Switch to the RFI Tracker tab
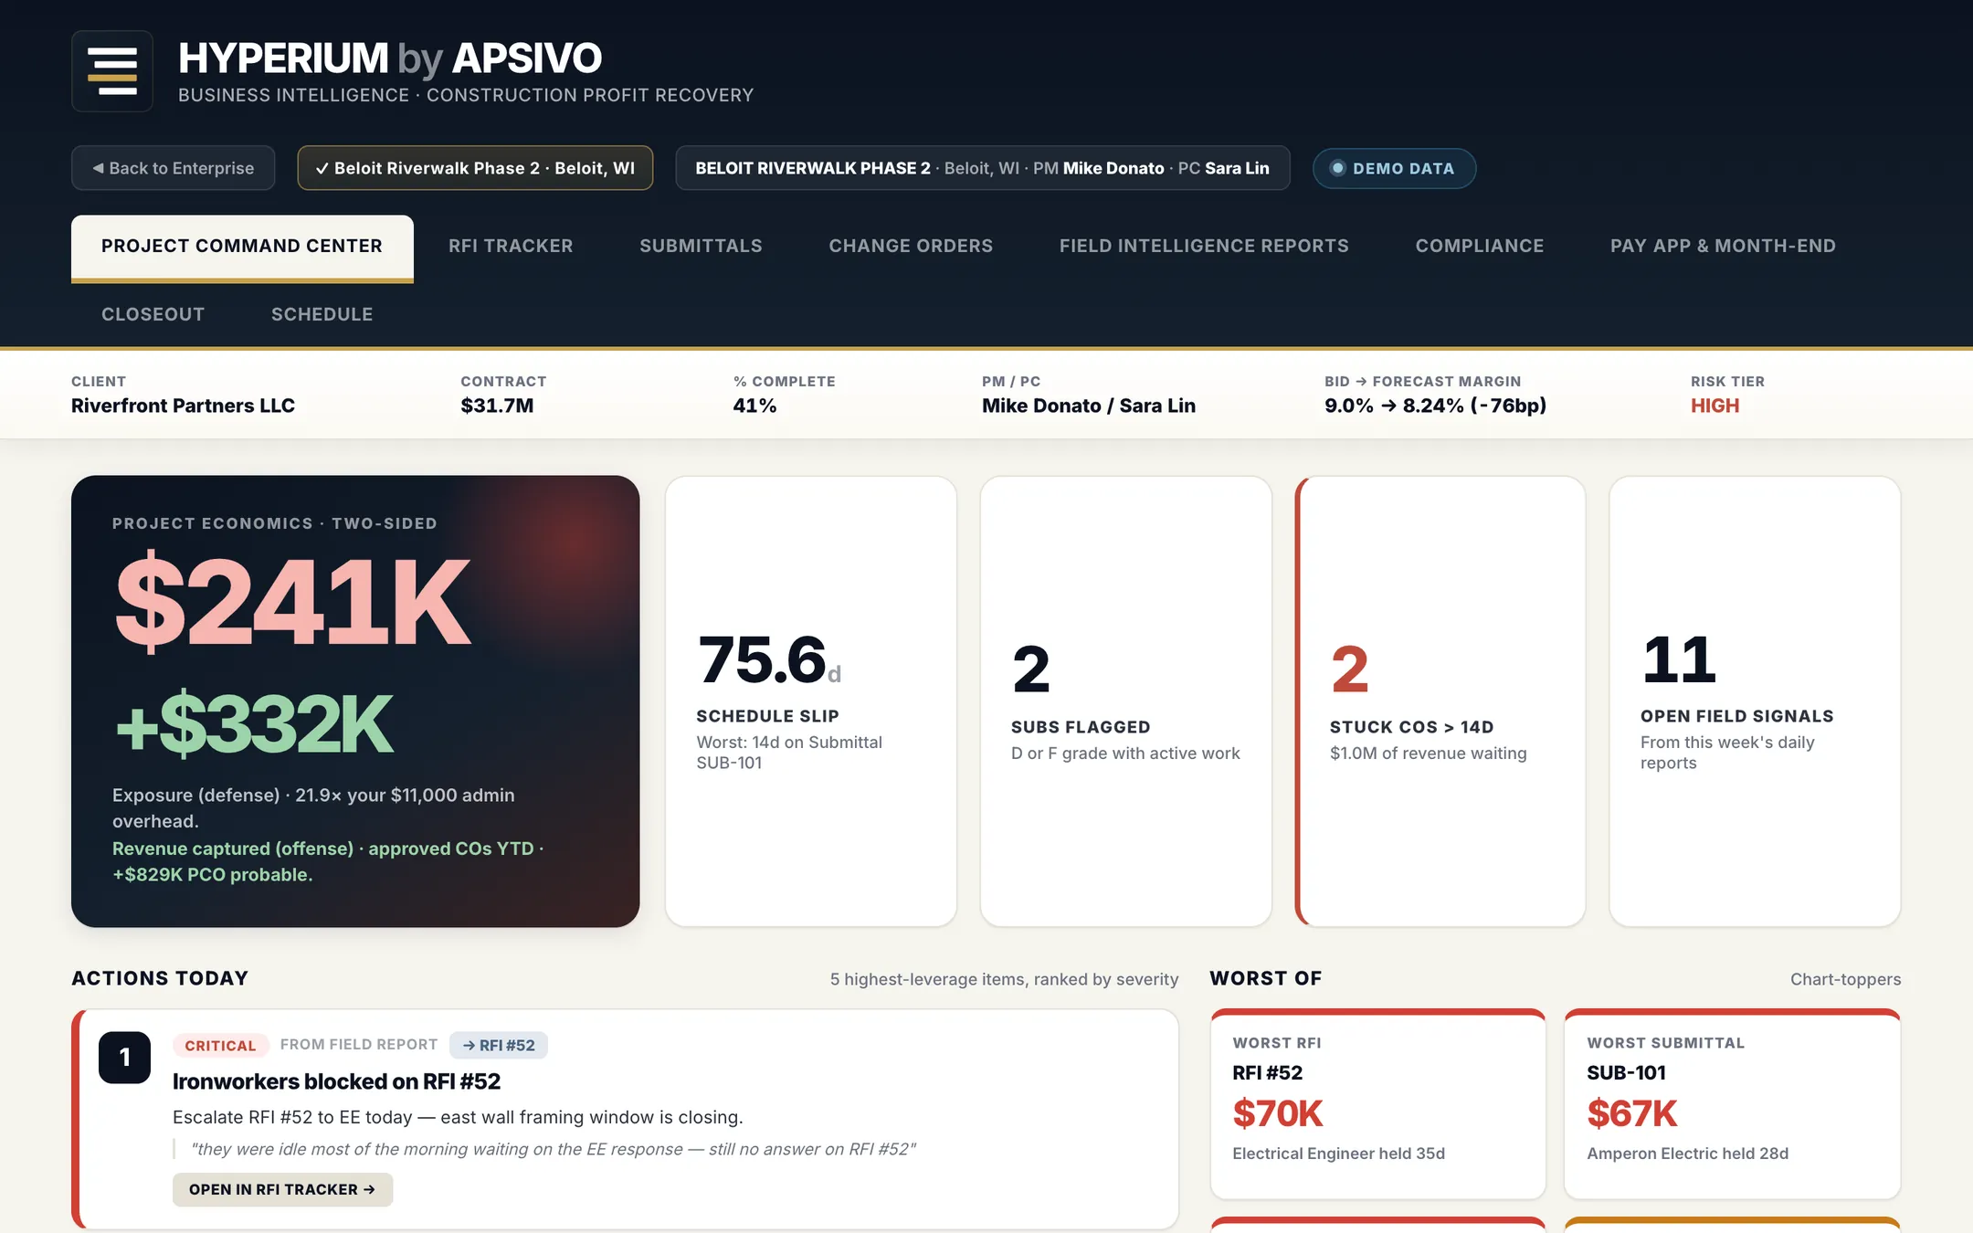The height and width of the screenshot is (1233, 1973). tap(511, 246)
